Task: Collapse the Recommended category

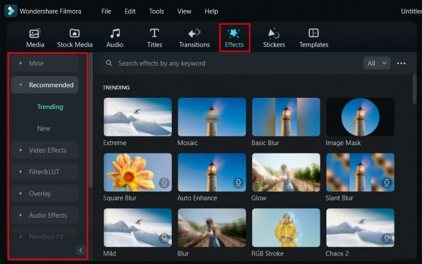Action: tap(45, 85)
